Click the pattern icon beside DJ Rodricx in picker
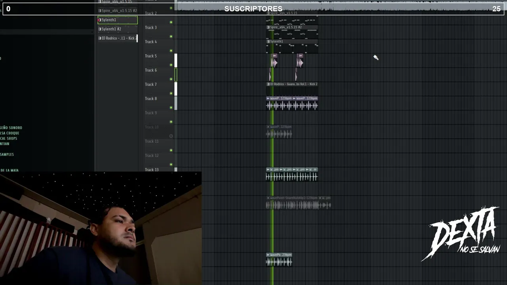 coord(99,38)
